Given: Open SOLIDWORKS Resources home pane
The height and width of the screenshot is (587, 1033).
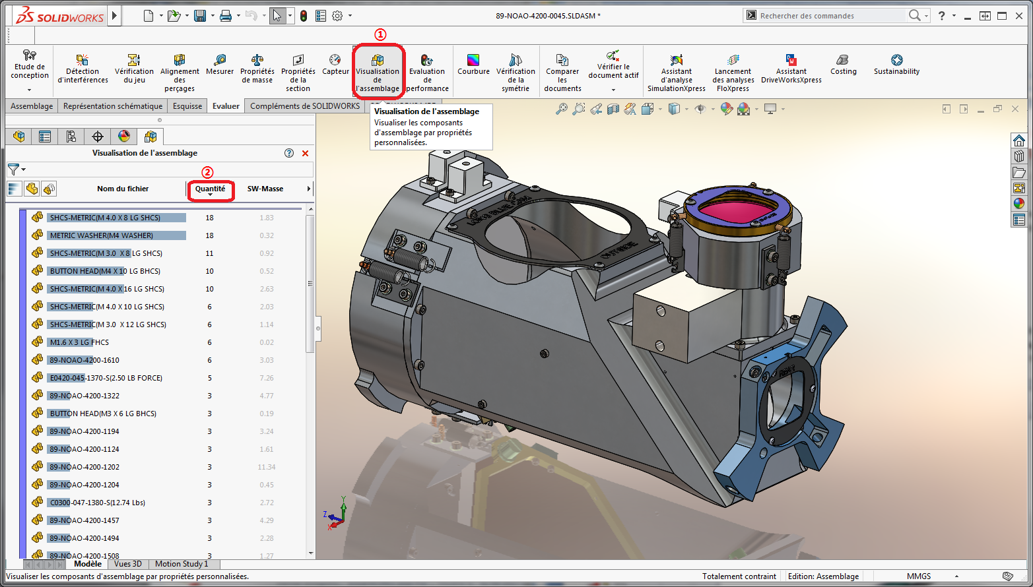Looking at the screenshot, I should 1019,140.
